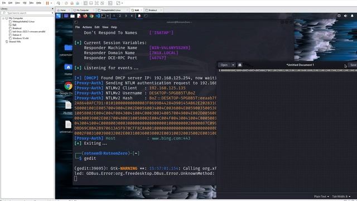Click the notification bell tray icon
The width and height of the screenshot is (357, 201).
point(352,16)
